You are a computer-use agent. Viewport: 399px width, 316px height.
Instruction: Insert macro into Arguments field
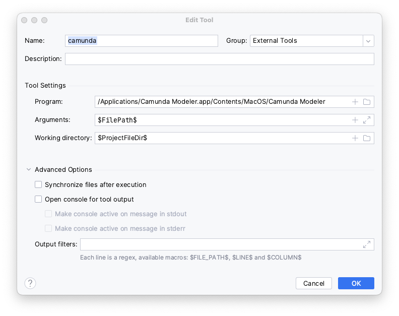coord(355,120)
